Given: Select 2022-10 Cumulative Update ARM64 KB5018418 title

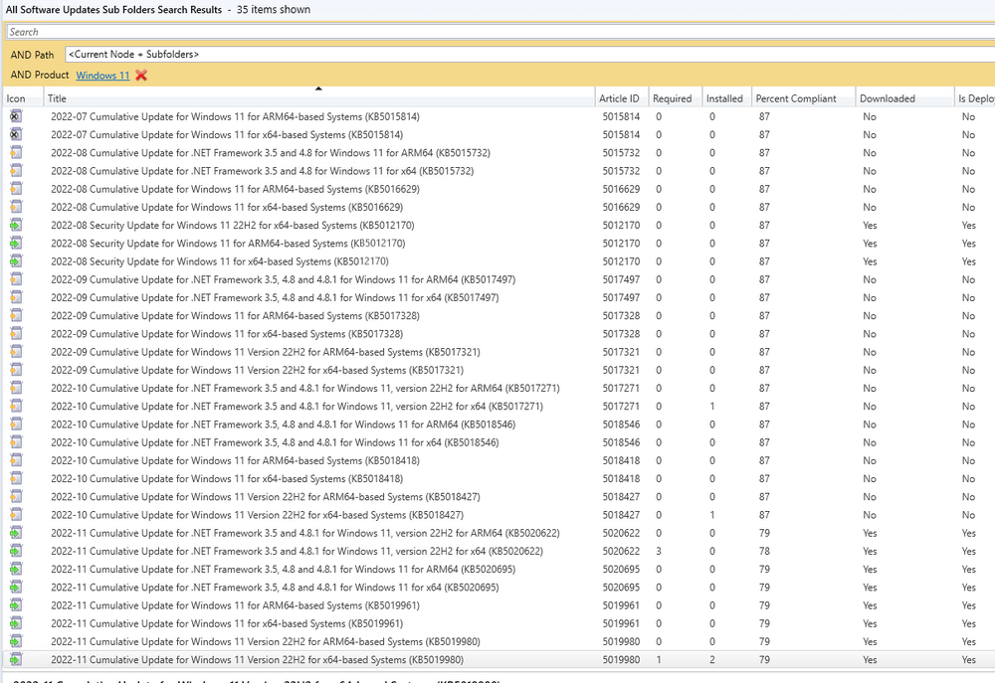Looking at the screenshot, I should point(235,460).
